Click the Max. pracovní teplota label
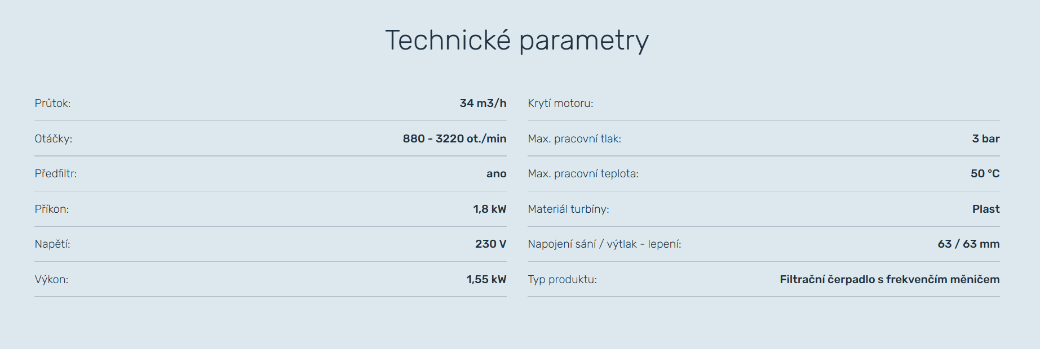The height and width of the screenshot is (349, 1040). (x=583, y=174)
